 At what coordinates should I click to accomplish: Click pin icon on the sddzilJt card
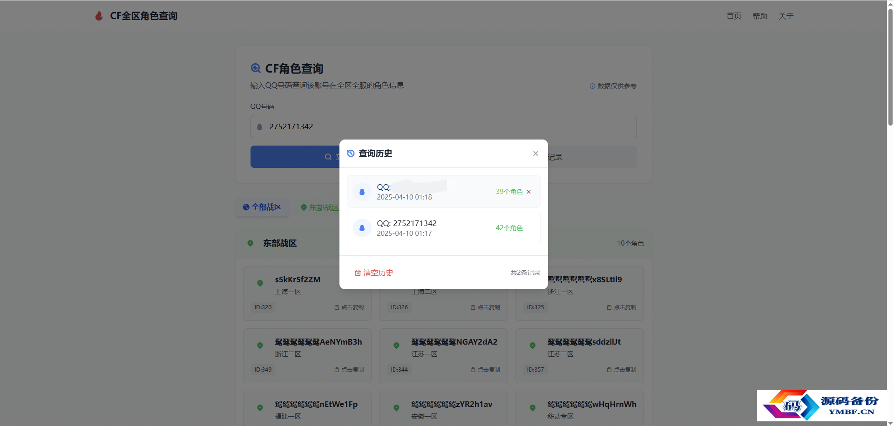[x=532, y=346]
